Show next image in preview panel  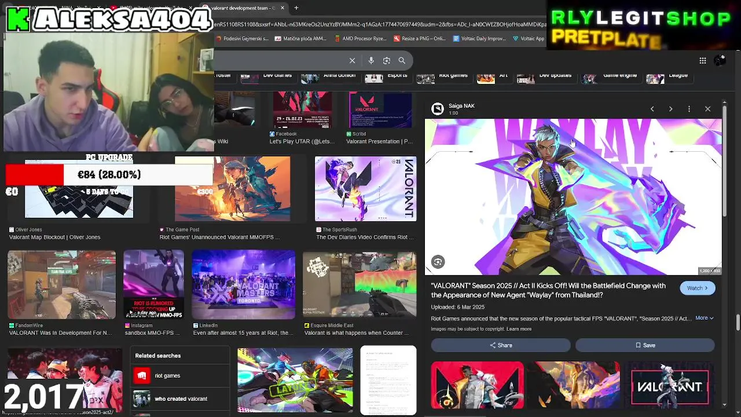coord(670,109)
